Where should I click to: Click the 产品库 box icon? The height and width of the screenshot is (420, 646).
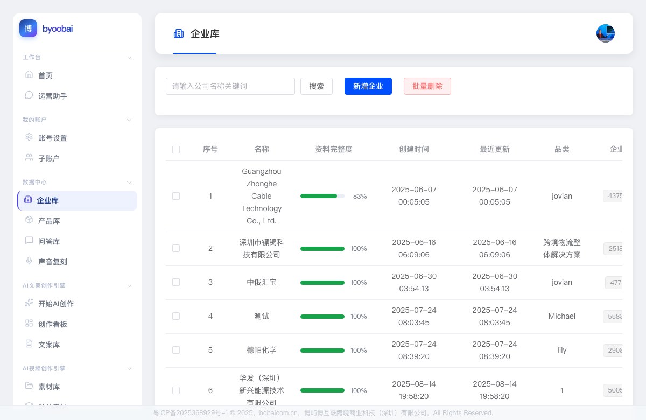[29, 220]
